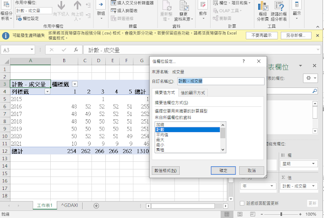Open the 星期 field dropdown in columns area
Screen dimensions: 324x218
[x=313, y=163]
